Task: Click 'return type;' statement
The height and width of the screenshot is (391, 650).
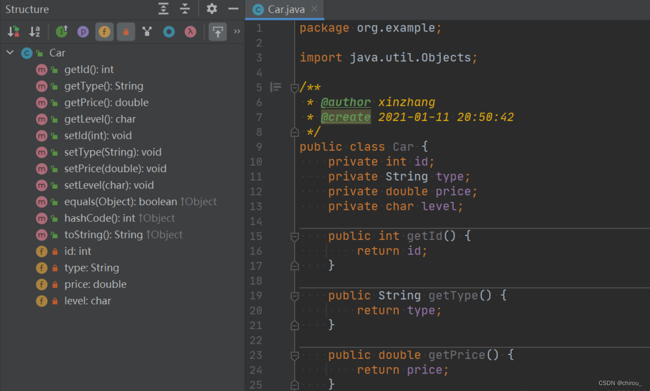Action: click(399, 311)
